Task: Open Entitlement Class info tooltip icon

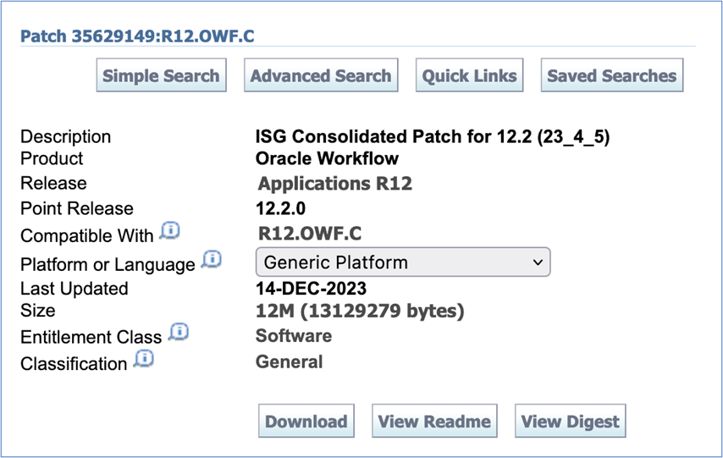Action: coord(178,333)
